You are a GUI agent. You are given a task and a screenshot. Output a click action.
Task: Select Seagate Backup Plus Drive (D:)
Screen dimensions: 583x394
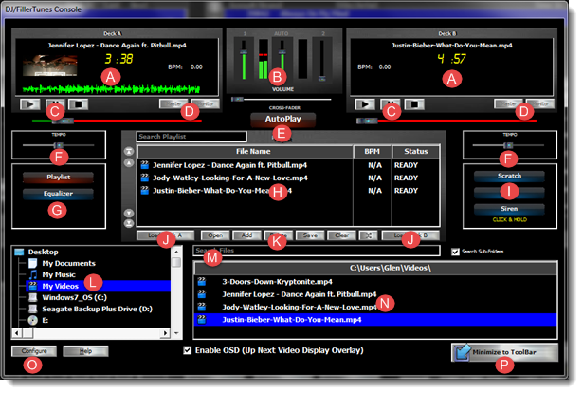[97, 310]
